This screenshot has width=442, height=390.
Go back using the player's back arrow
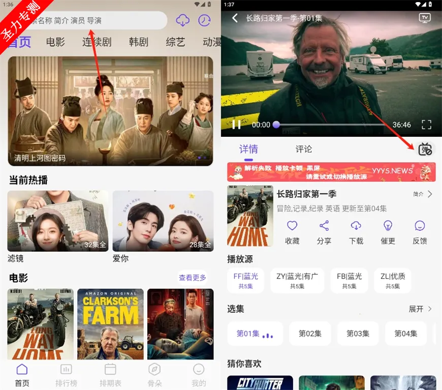pos(235,18)
